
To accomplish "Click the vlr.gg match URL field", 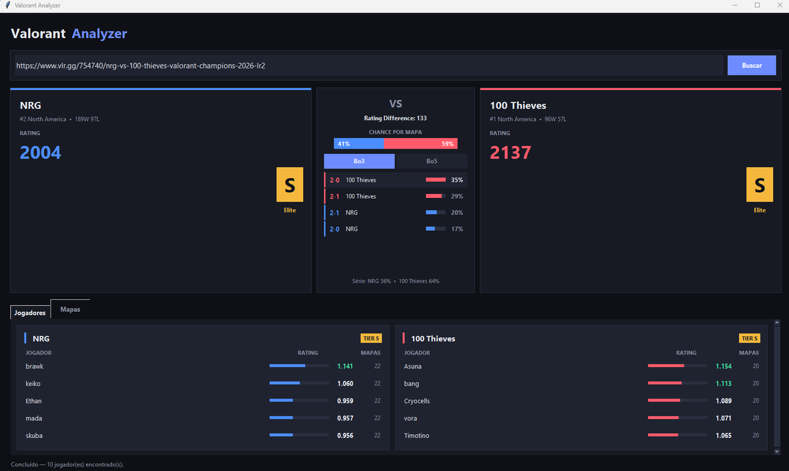I will pyautogui.click(x=369, y=66).
